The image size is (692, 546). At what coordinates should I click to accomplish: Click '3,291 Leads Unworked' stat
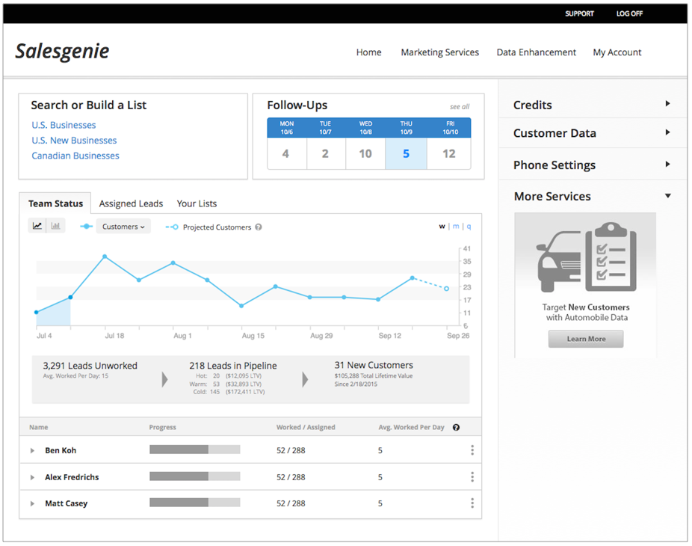(x=90, y=366)
